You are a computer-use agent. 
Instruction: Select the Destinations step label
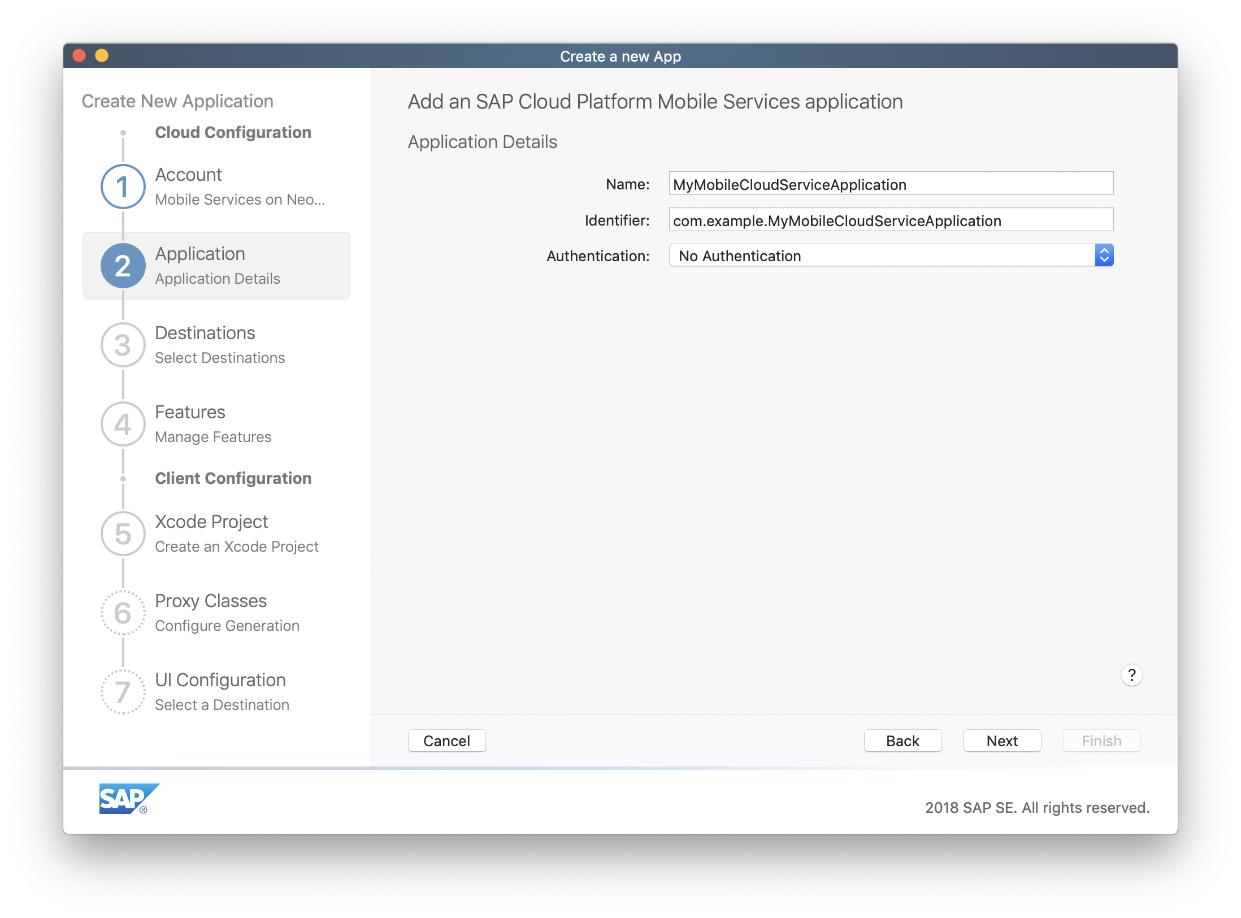click(205, 333)
